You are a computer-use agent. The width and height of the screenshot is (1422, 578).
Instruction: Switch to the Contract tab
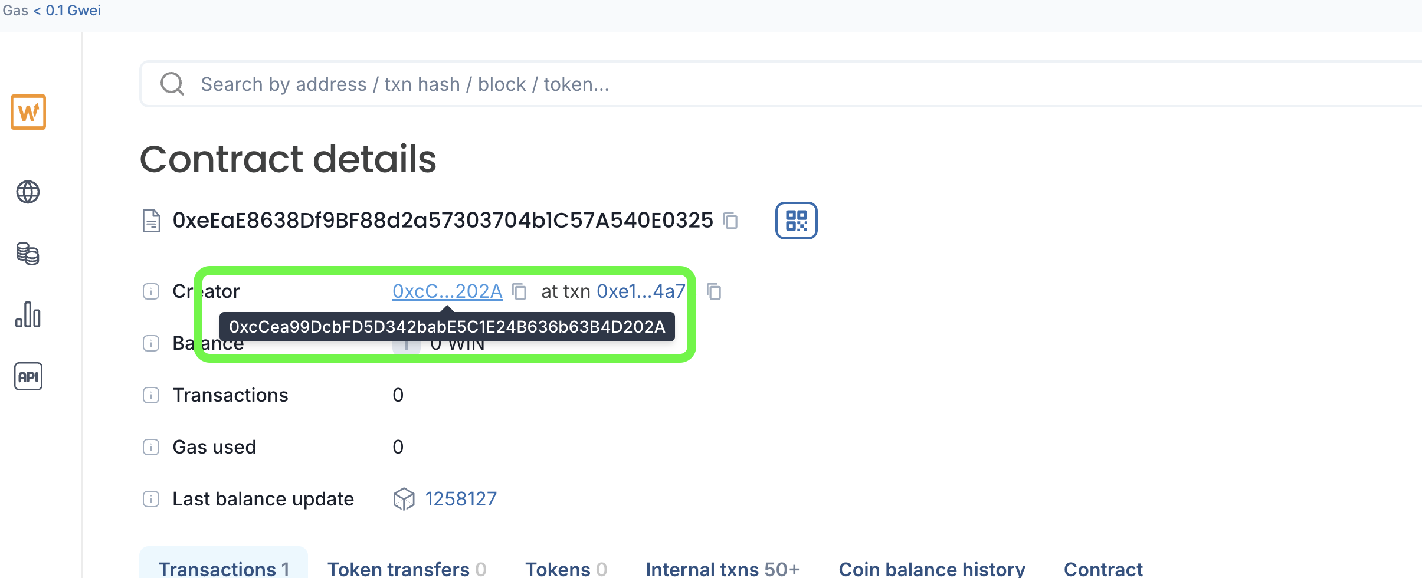(1103, 569)
